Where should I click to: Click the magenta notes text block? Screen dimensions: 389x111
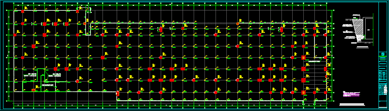pyautogui.click(x=351, y=94)
